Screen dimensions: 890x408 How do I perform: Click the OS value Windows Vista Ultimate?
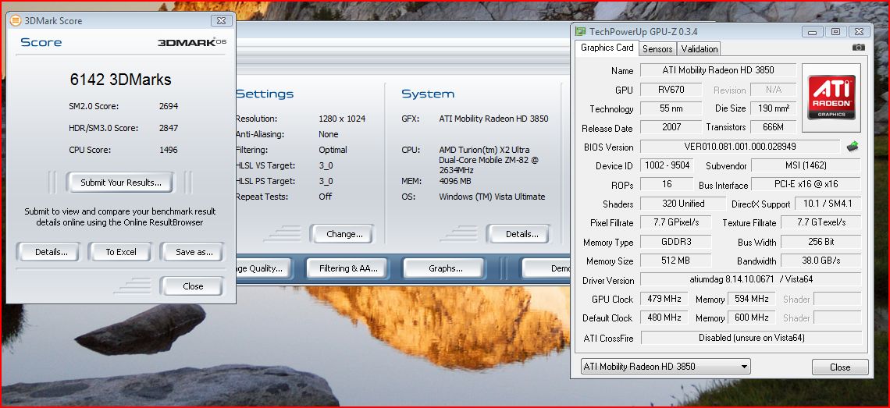click(x=492, y=197)
